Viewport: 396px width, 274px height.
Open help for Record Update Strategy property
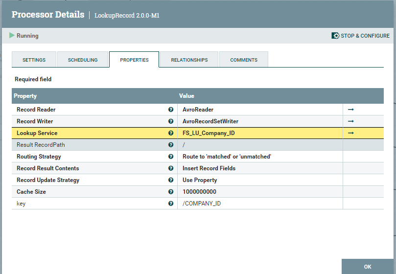coord(171,180)
